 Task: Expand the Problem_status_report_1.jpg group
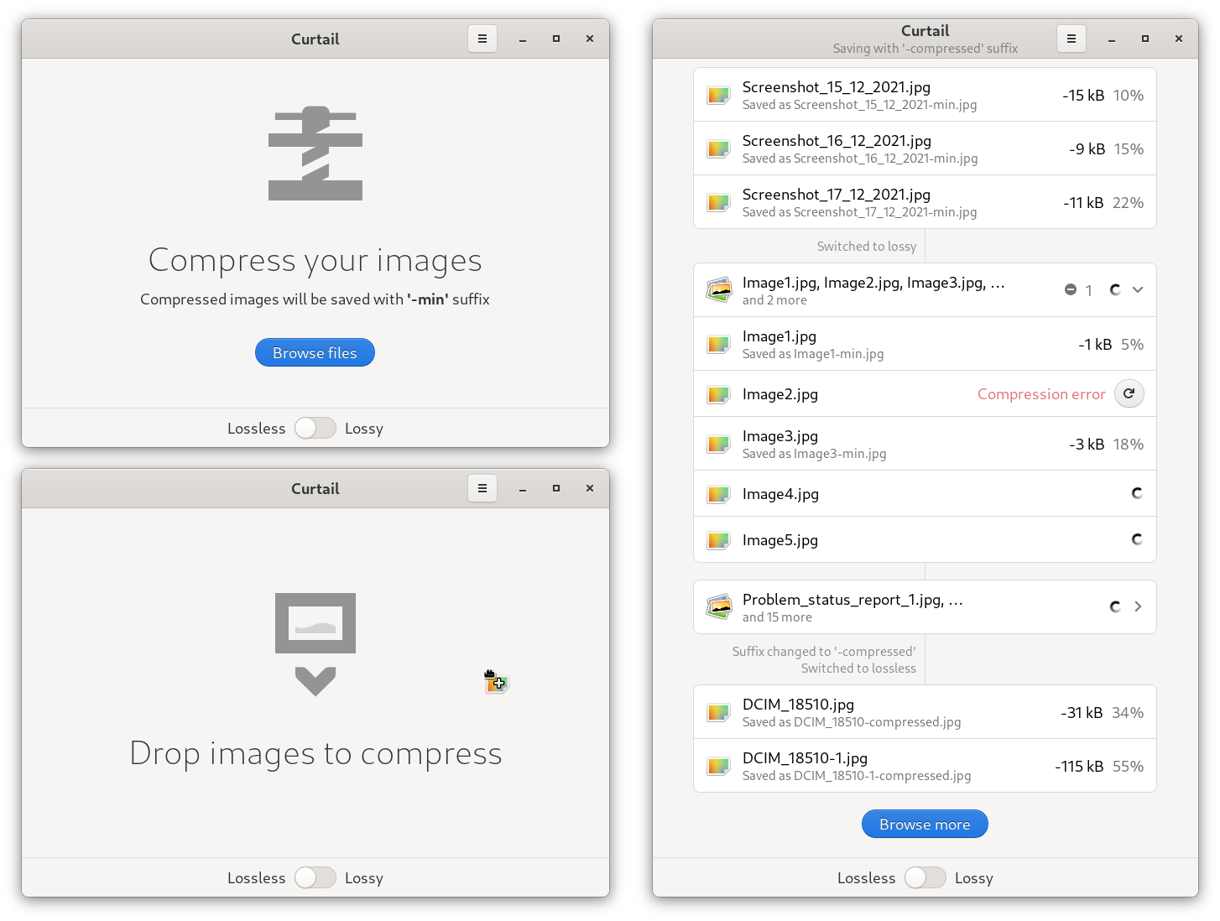coord(1138,606)
